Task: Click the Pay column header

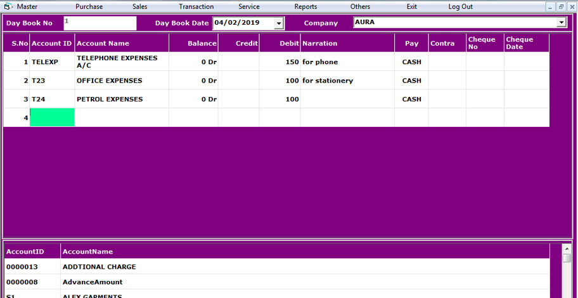Action: coord(411,43)
